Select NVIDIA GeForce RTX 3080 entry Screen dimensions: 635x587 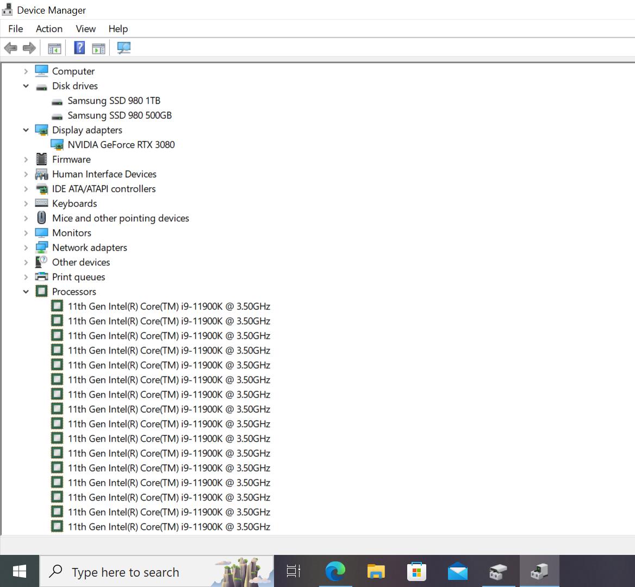[x=121, y=145]
